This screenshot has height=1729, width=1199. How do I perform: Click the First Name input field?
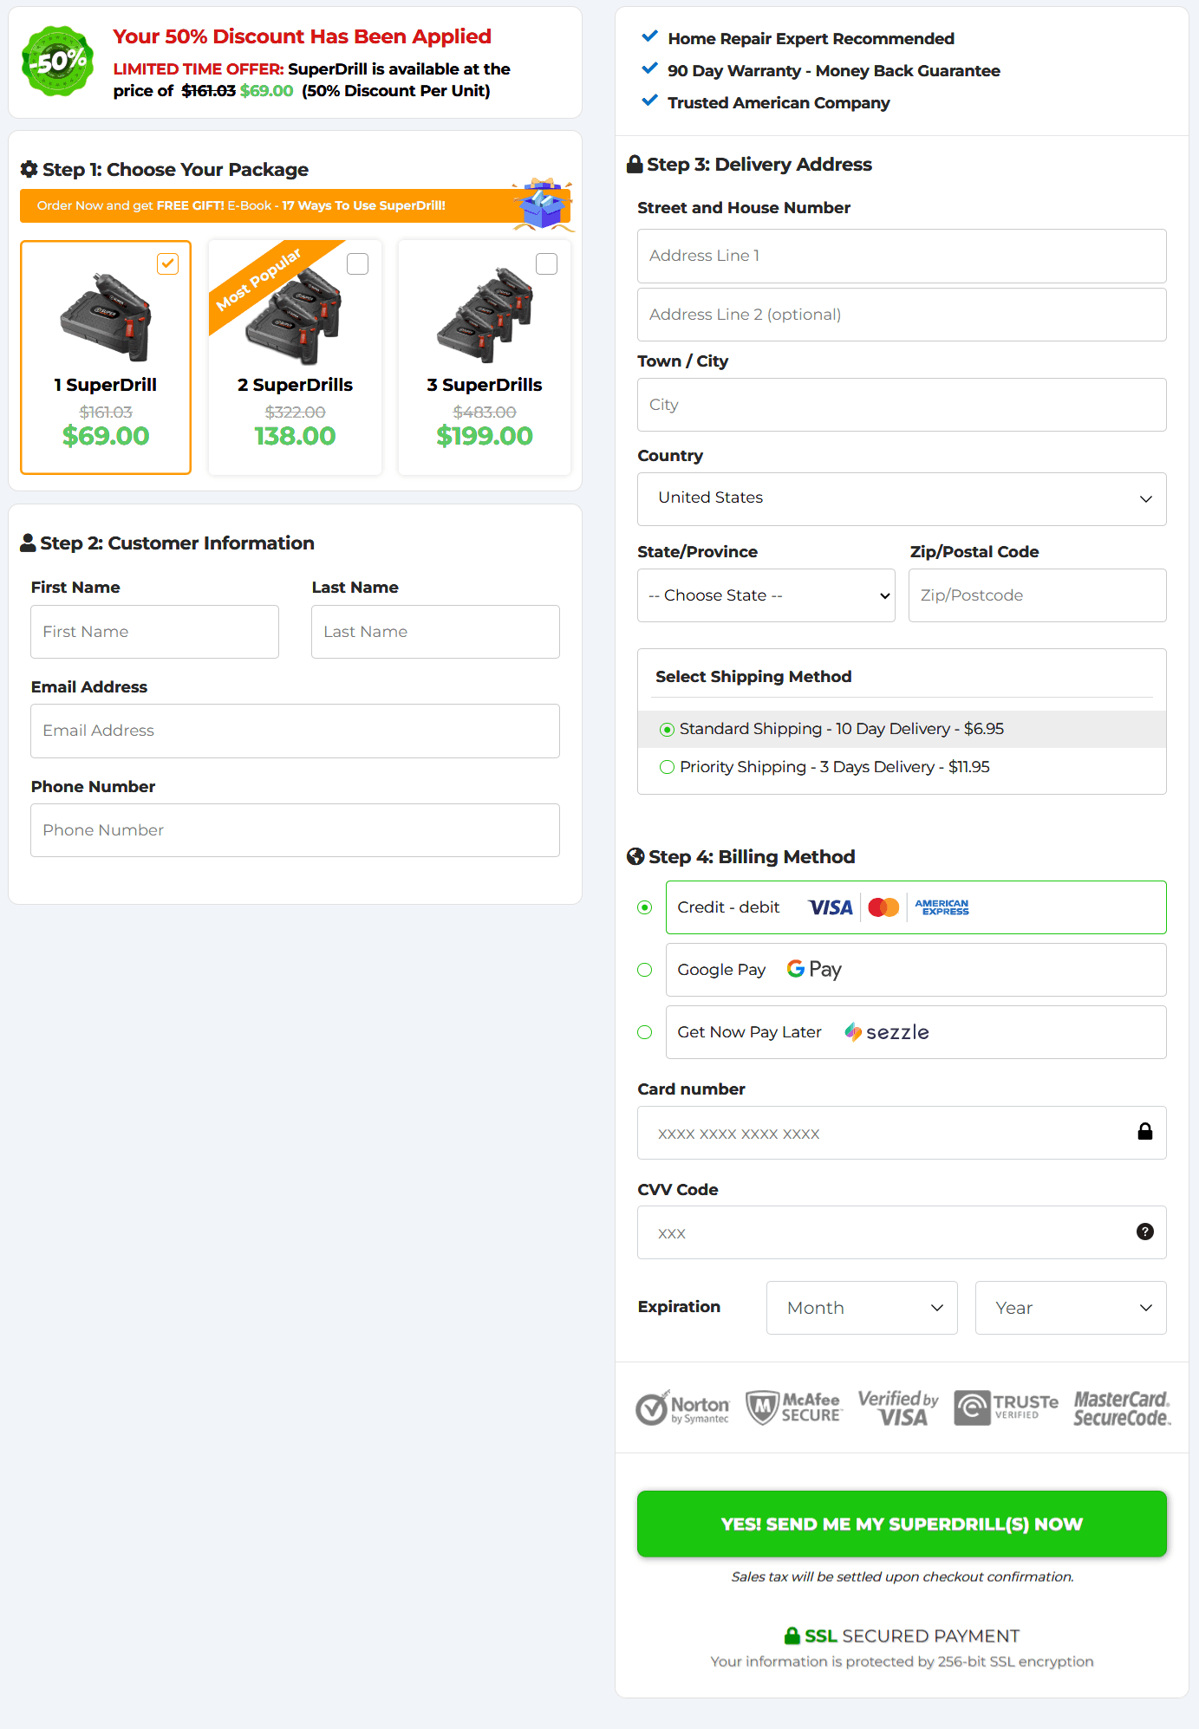tap(154, 632)
